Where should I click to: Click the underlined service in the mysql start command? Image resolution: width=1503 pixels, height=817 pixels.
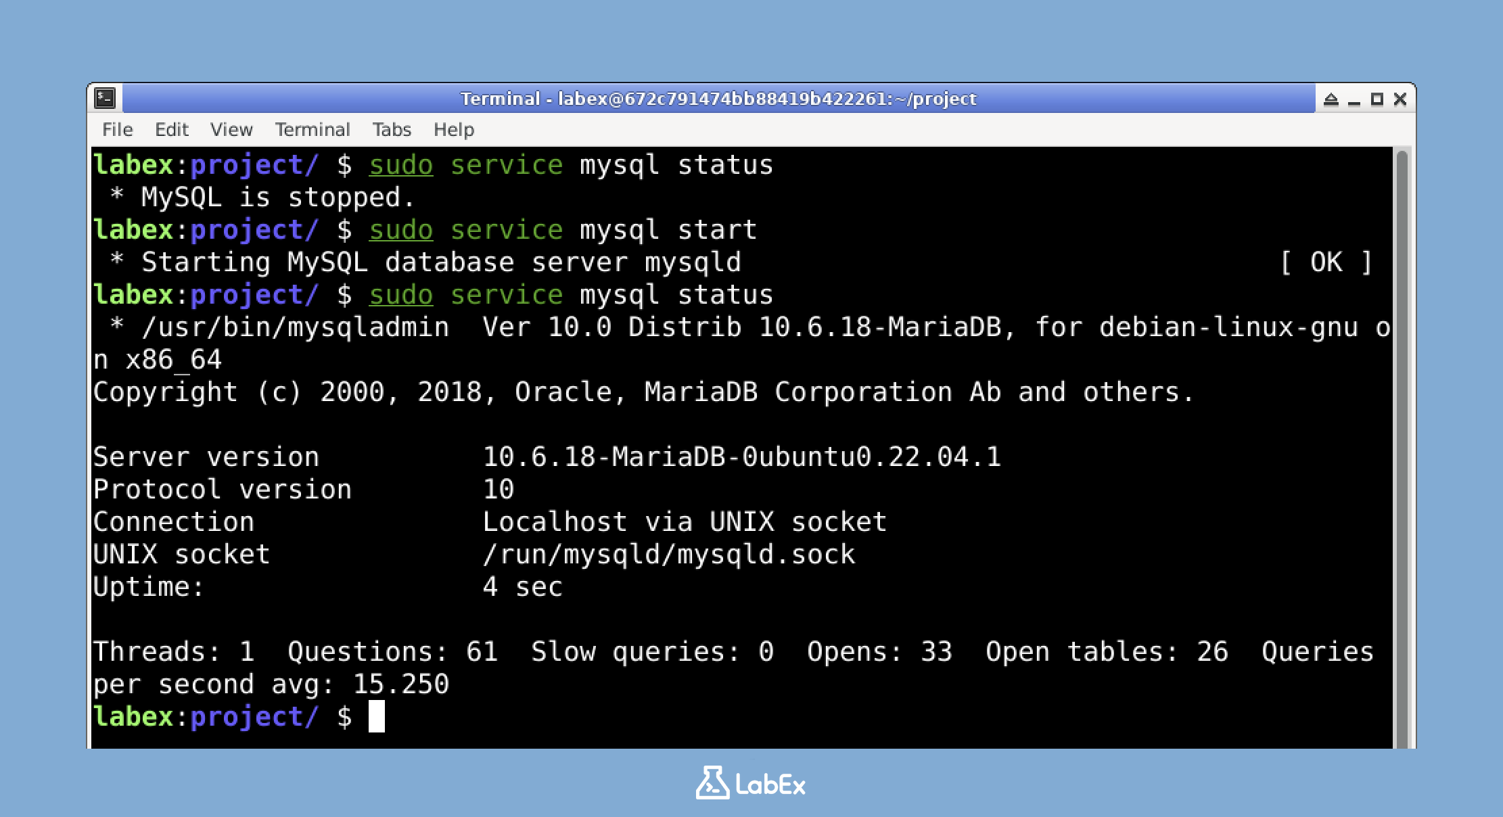pyautogui.click(x=507, y=229)
